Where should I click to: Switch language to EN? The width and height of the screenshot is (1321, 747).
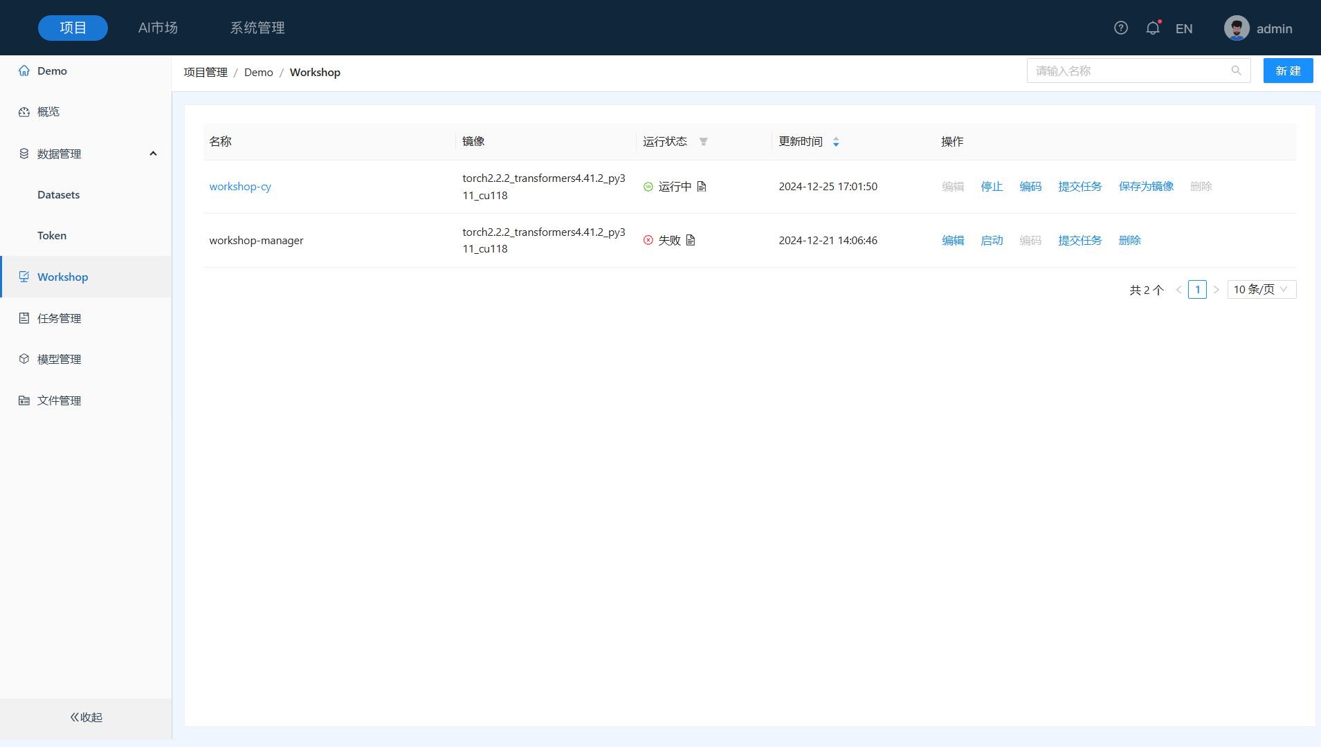[1183, 29]
